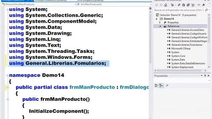Image resolution: width=212 pixels, height=119 pixels.
Task: Click the line 'using System.Collections.Generic;'
Action: [56, 16]
